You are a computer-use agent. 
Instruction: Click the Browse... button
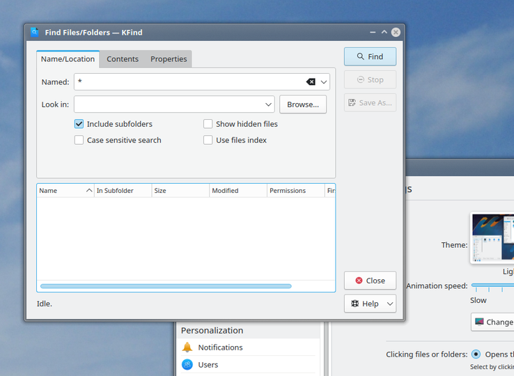(x=303, y=104)
